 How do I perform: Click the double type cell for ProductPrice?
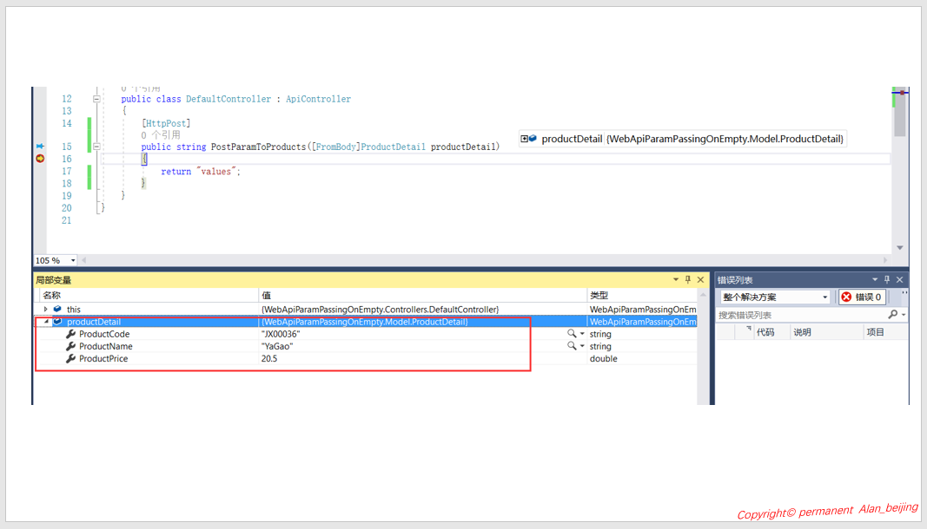604,359
